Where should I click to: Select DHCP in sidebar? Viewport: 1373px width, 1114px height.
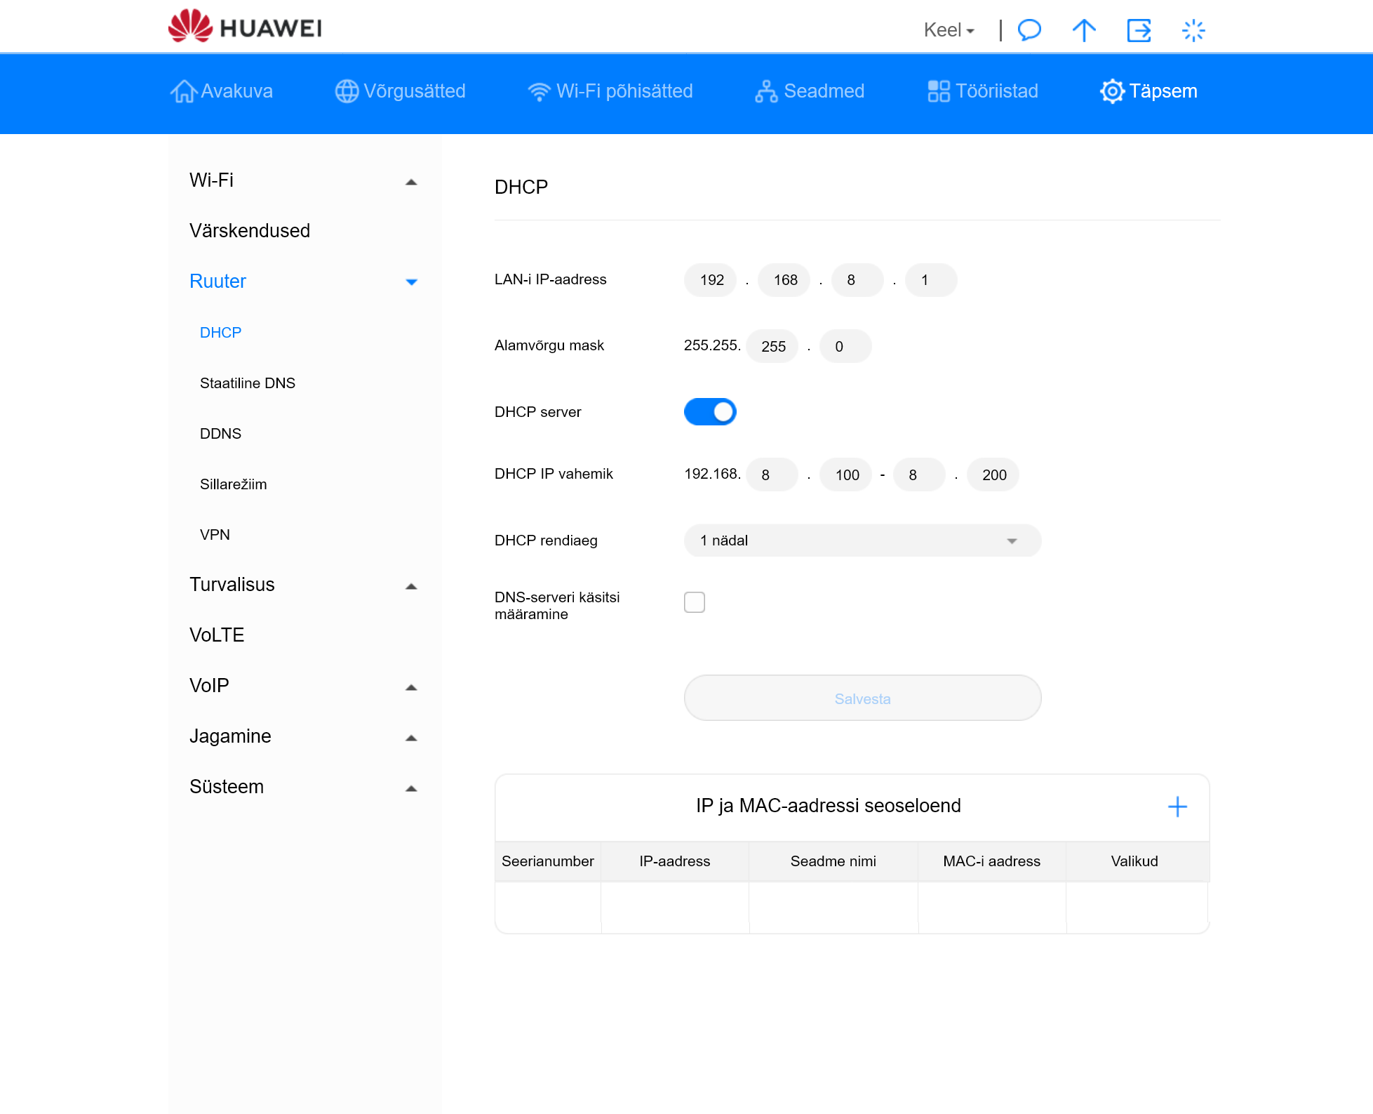[x=220, y=333]
